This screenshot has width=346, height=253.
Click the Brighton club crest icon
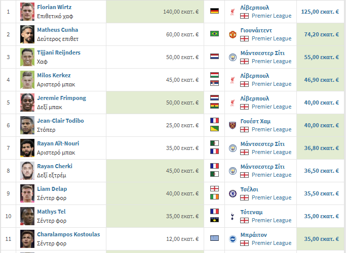pyautogui.click(x=233, y=239)
